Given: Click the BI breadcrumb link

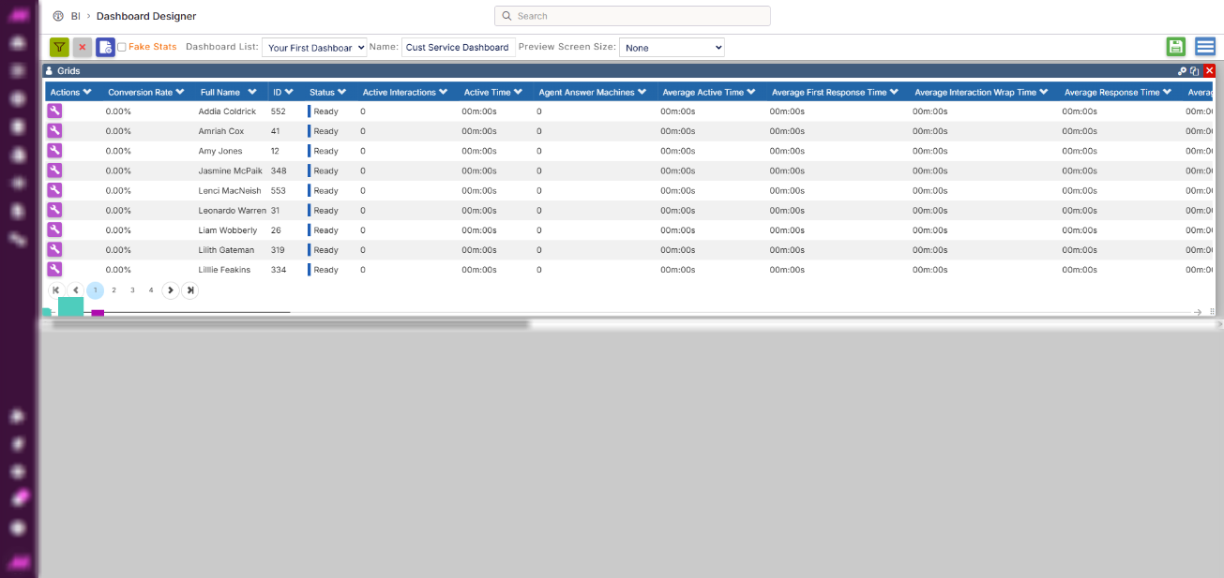Looking at the screenshot, I should coord(76,16).
